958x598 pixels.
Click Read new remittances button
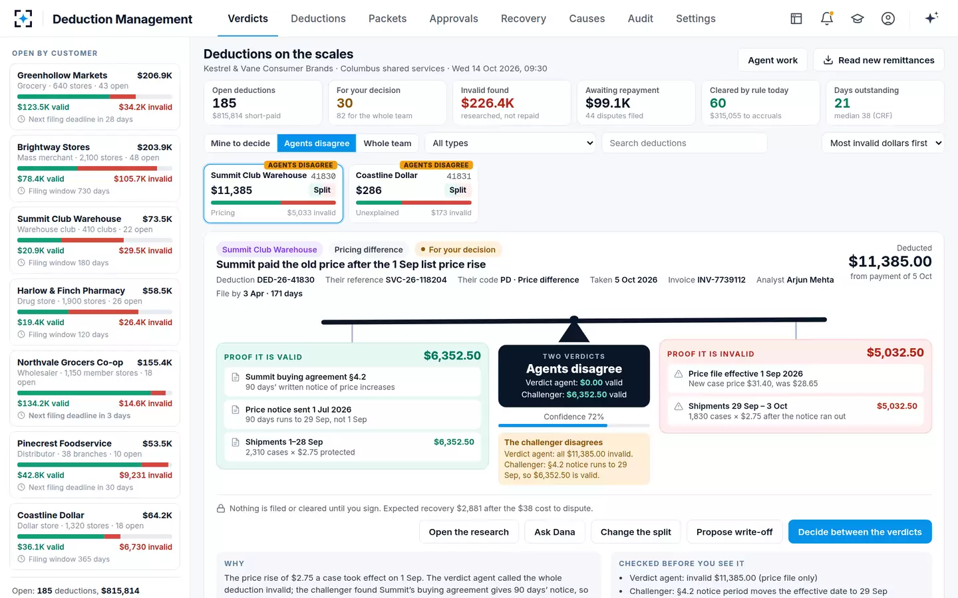point(879,60)
